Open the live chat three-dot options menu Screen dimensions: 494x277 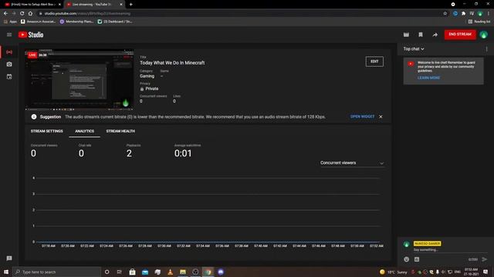click(x=486, y=49)
